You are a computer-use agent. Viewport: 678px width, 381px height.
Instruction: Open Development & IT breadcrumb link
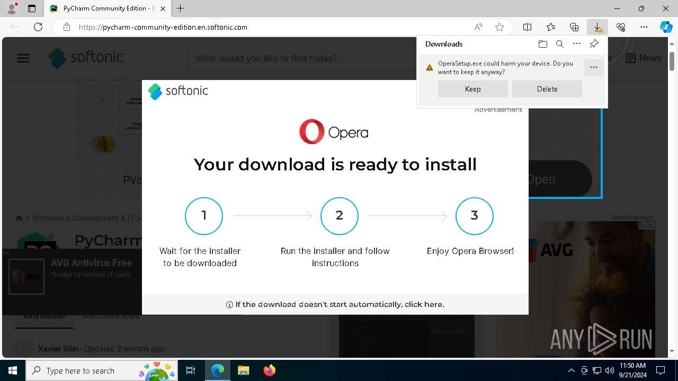point(103,218)
